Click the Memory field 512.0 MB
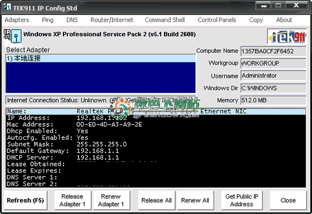This screenshot has width=312, height=214. [273, 100]
